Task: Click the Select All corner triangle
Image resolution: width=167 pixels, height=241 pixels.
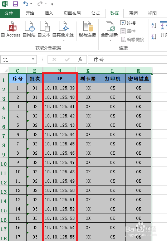Action: coord(5,71)
